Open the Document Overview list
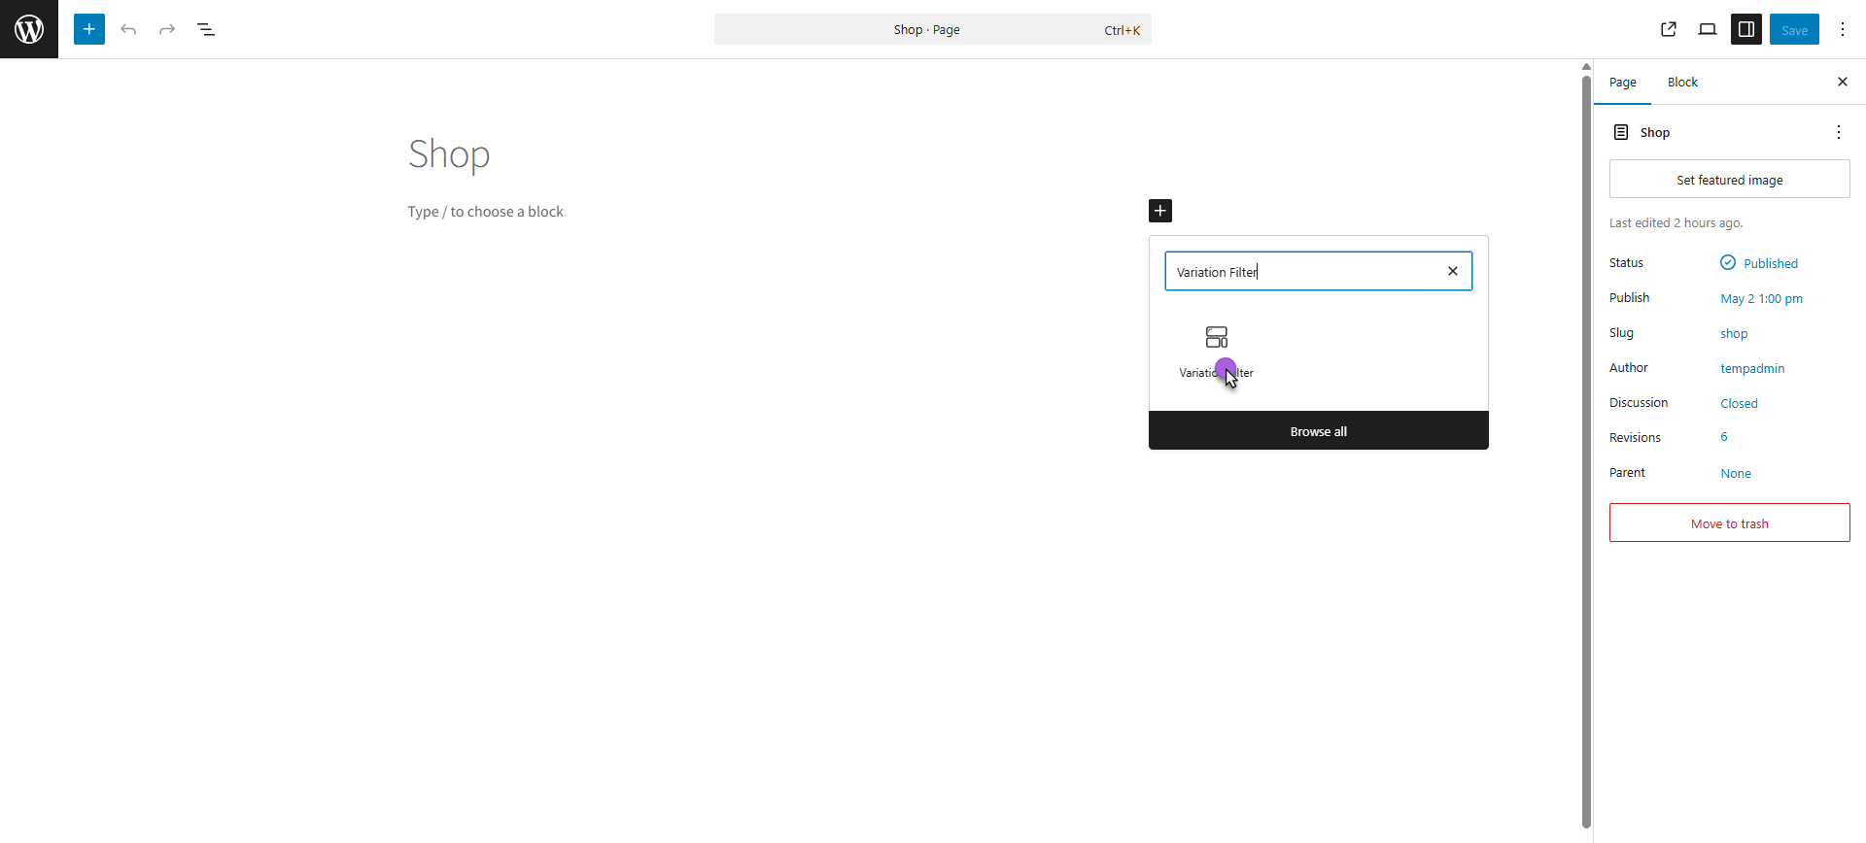Screen dimensions: 1866x843 (x=206, y=29)
